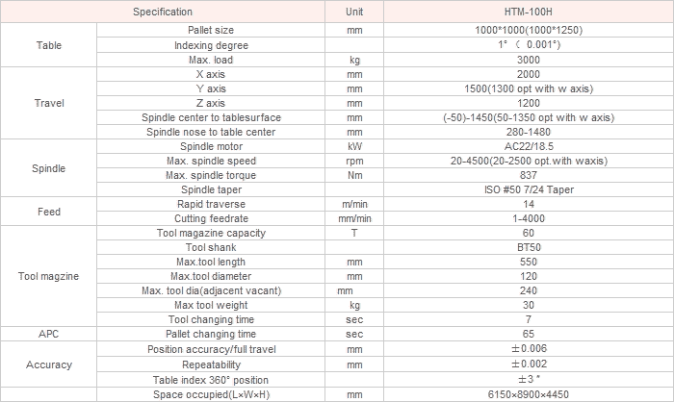Select the ISO #50 7/24 Taper cell
This screenshot has height=402, width=674.
click(529, 189)
